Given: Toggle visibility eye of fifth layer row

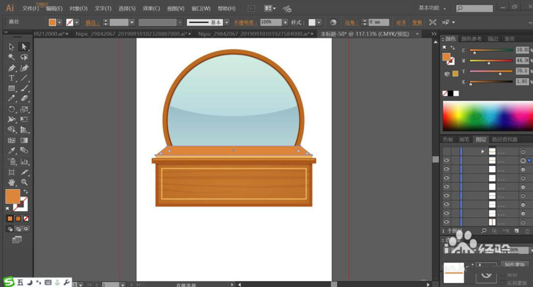Looking at the screenshot, I should pos(446,187).
